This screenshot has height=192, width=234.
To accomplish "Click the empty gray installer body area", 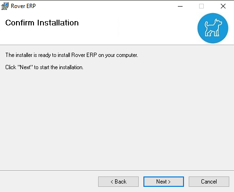I will [117, 119].
